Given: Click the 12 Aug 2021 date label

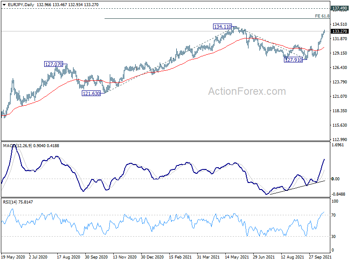Looking at the screenshot, I should [x=292, y=257].
